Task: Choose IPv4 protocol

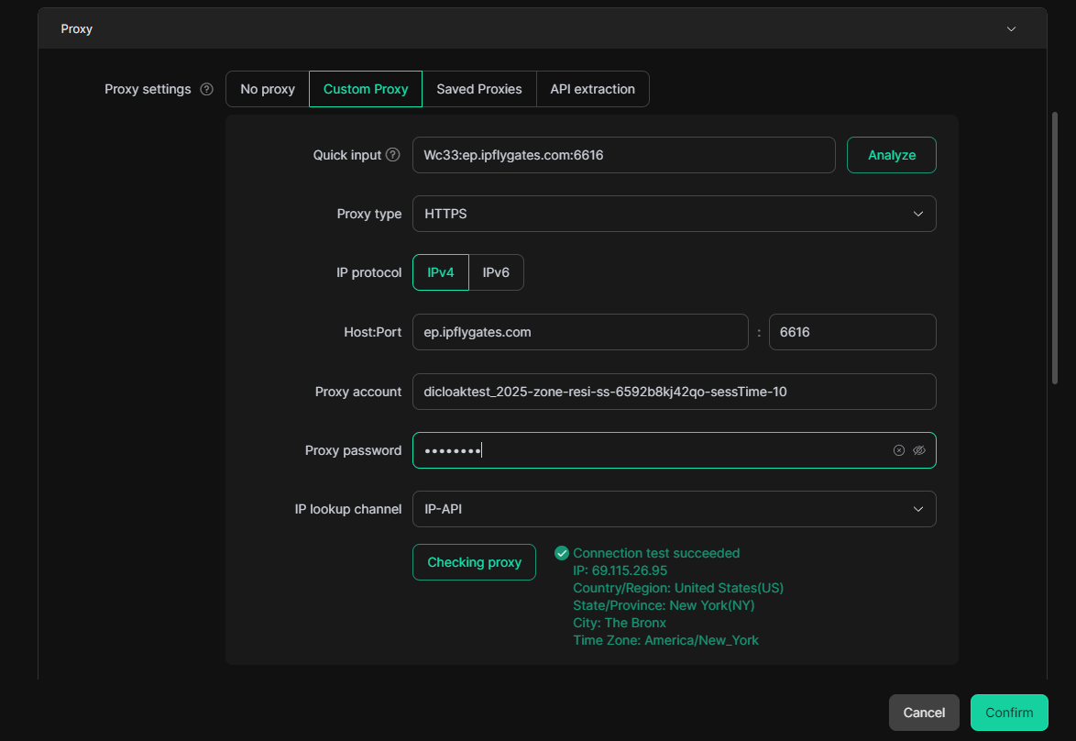Action: click(441, 272)
